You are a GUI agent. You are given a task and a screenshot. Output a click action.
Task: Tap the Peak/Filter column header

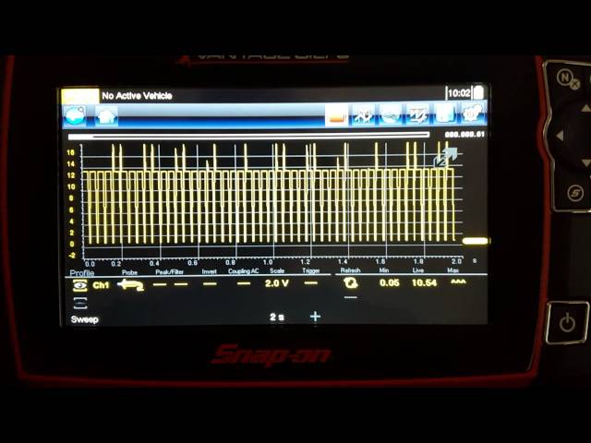(x=169, y=271)
